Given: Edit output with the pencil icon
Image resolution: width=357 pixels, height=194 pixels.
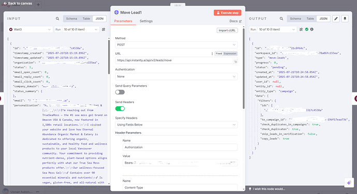Looking at the screenshot, I should [336, 19].
